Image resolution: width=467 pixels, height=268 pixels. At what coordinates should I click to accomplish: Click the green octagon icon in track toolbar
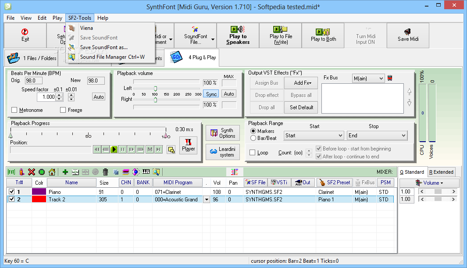[x=42, y=172]
